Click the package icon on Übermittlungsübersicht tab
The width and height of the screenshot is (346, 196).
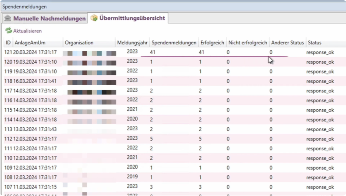coord(94,18)
